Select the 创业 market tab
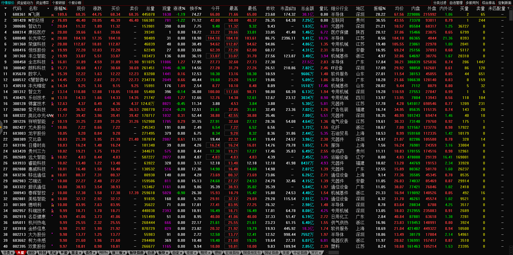 (x=31, y=253)
